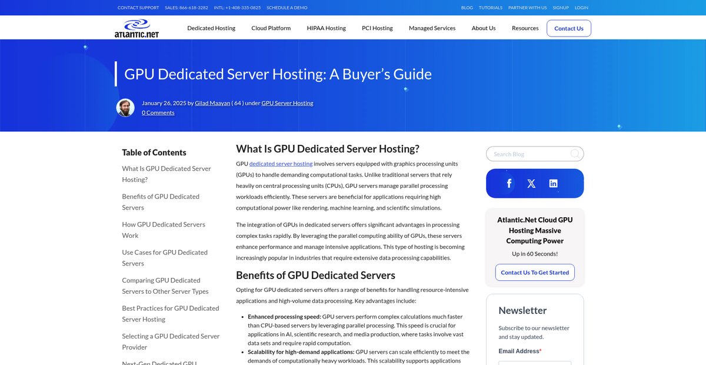Image resolution: width=706 pixels, height=365 pixels.
Task: Open the Resources menu
Action: tap(525, 28)
